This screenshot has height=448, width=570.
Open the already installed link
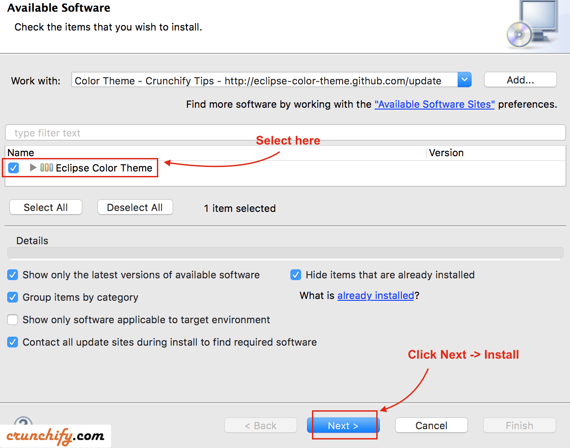pyautogui.click(x=375, y=295)
